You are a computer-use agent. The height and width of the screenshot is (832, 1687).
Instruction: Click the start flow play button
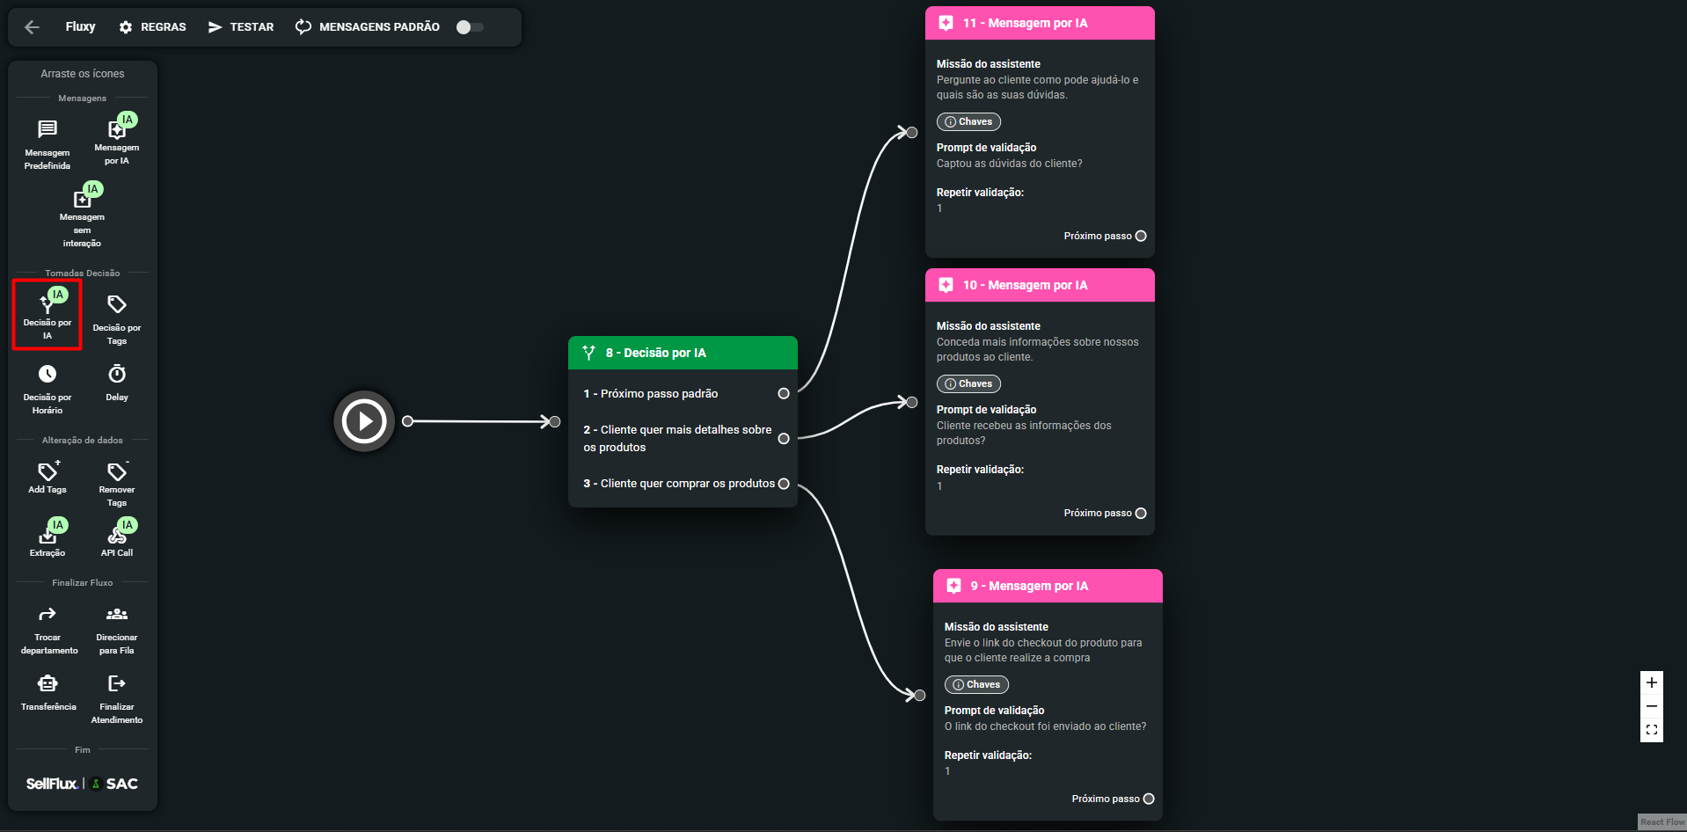(364, 421)
